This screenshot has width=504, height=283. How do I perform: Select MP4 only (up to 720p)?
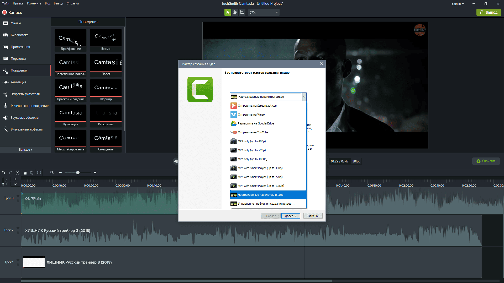(x=268, y=150)
